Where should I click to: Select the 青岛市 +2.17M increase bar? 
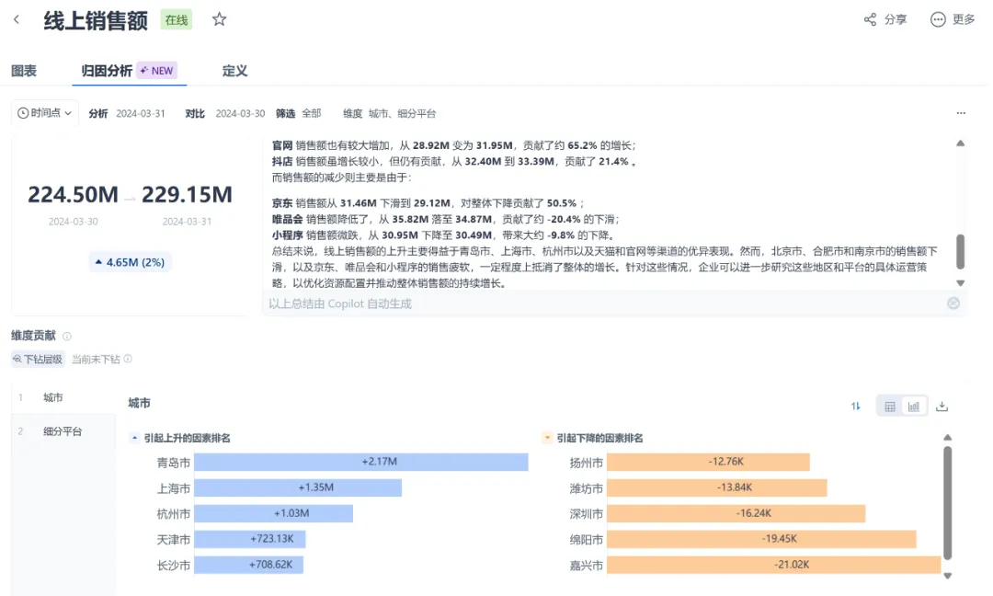360,462
